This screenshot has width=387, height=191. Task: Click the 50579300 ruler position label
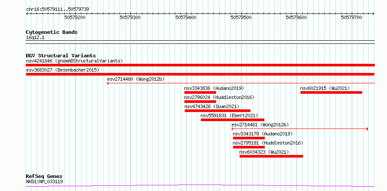[x=130, y=17]
